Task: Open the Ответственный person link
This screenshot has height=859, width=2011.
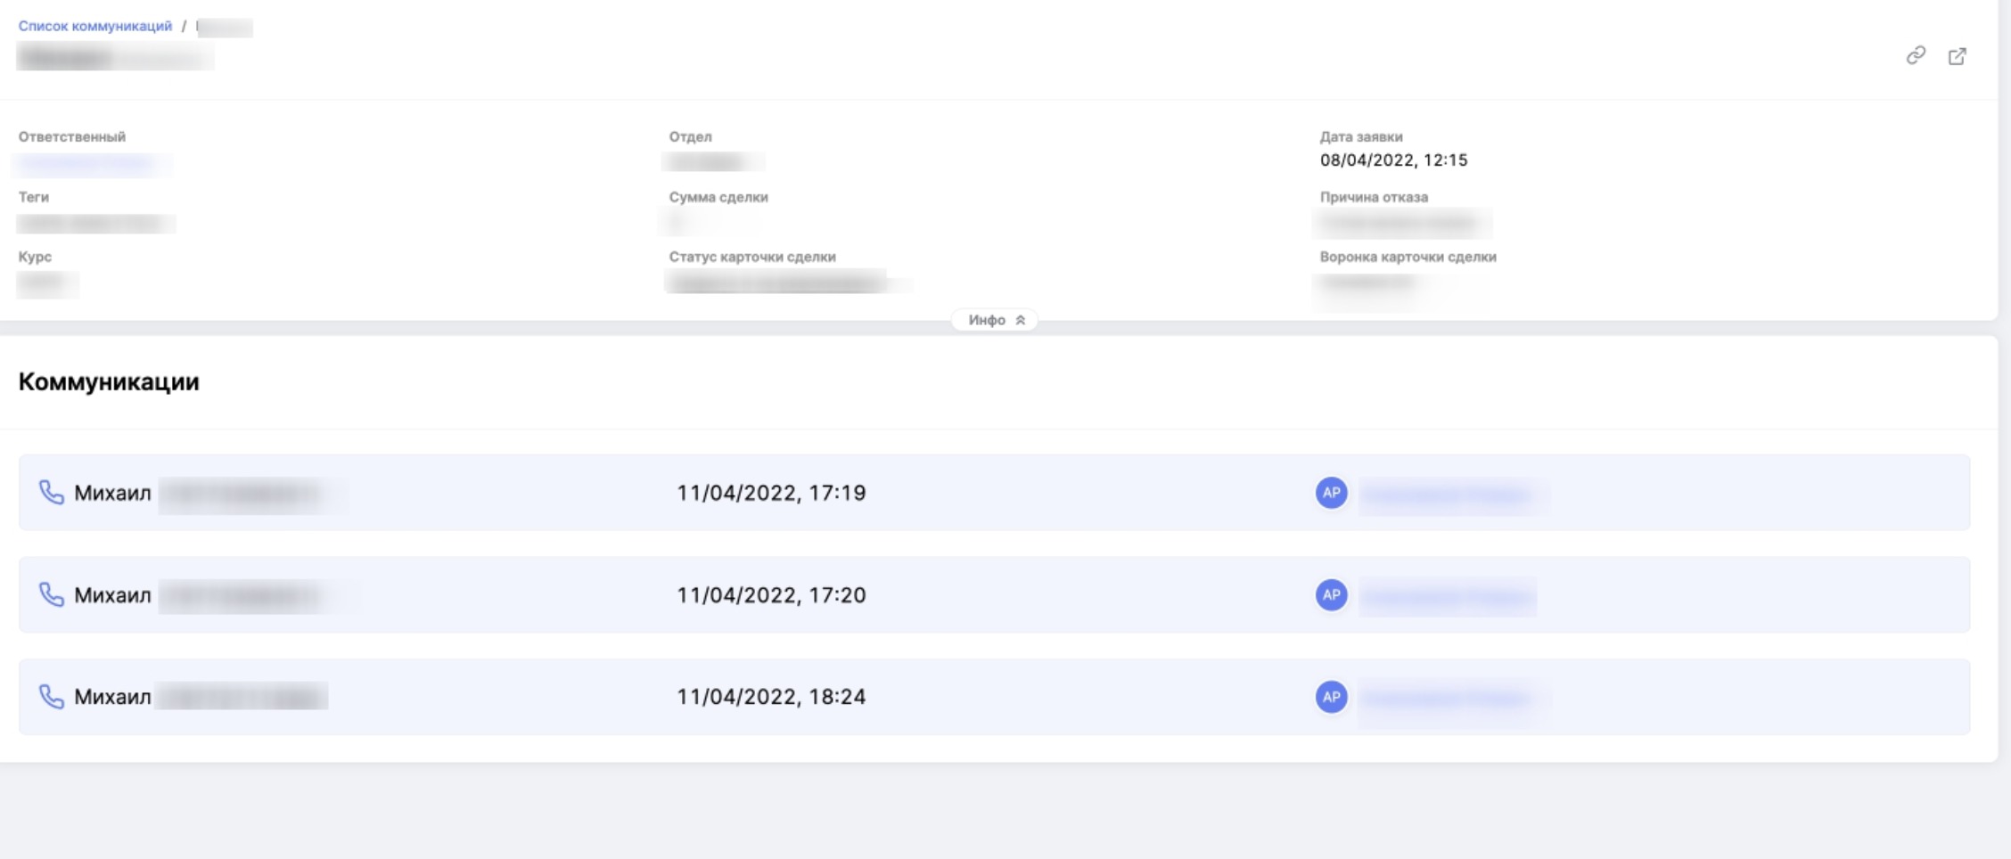Action: 89,163
